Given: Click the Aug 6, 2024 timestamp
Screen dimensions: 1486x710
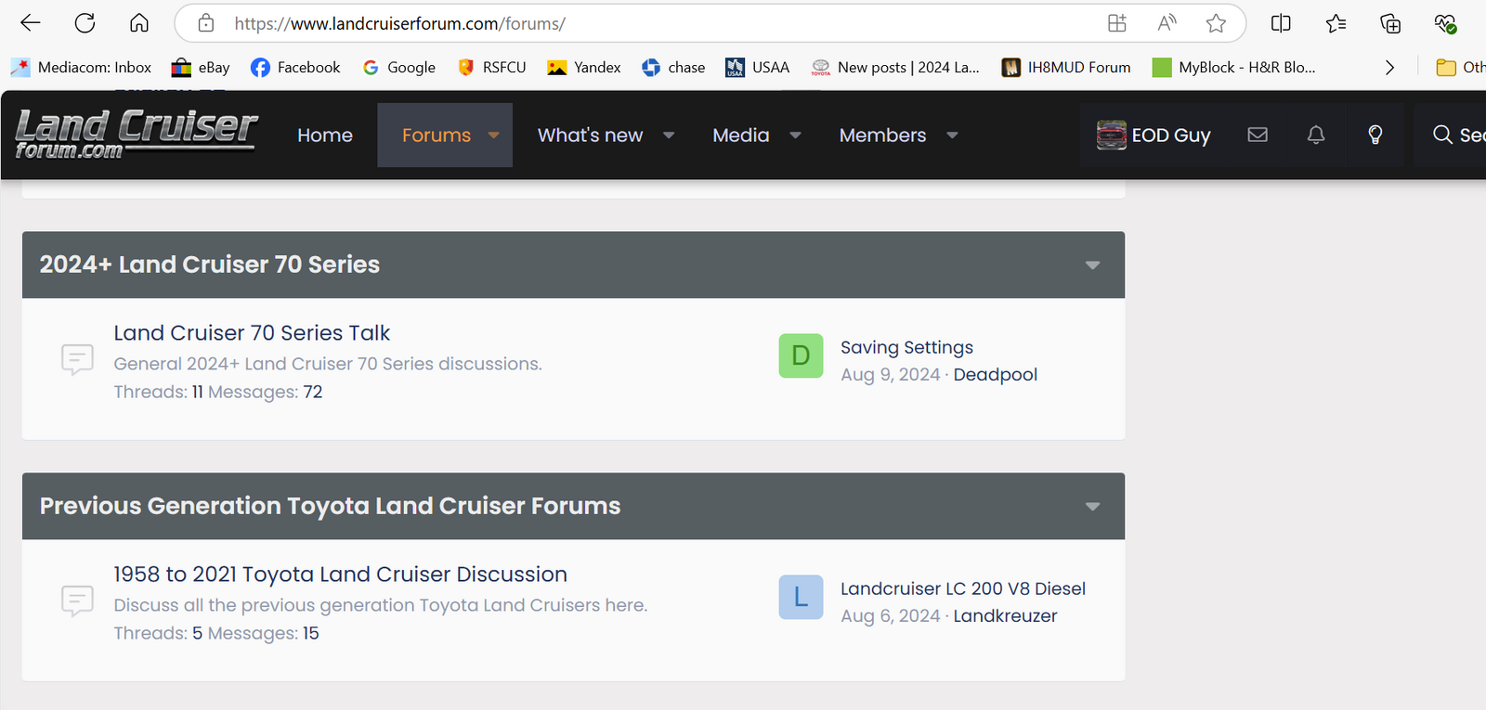Looking at the screenshot, I should [x=891, y=615].
